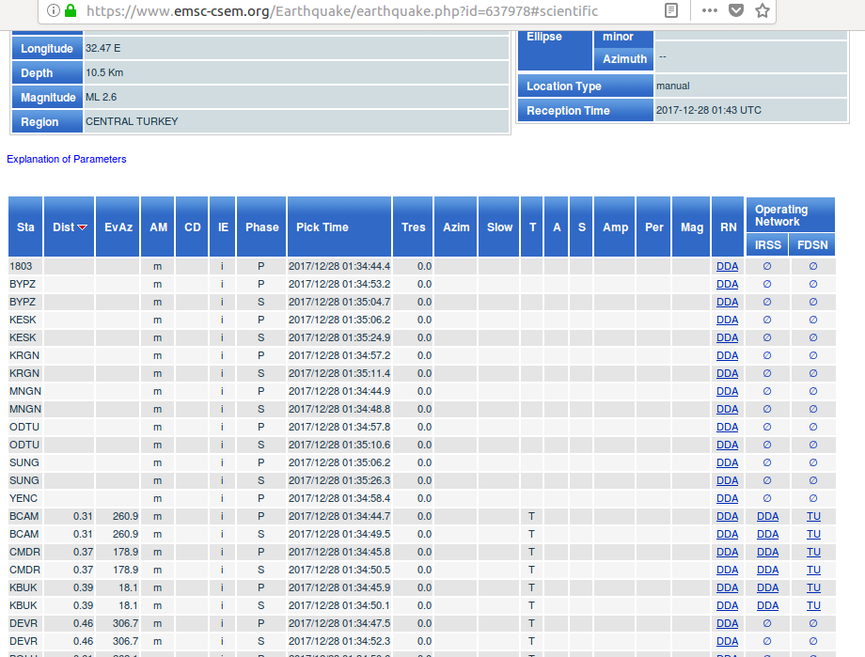The height and width of the screenshot is (657, 865).
Task: Click the FDSN ∅ symbol in the first DEVR row
Action: pos(813,623)
